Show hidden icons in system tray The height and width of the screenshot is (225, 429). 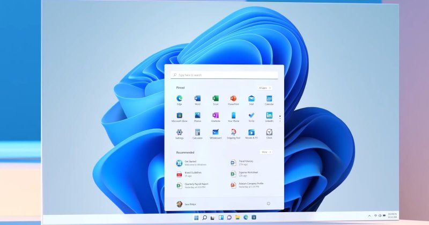[x=369, y=216]
